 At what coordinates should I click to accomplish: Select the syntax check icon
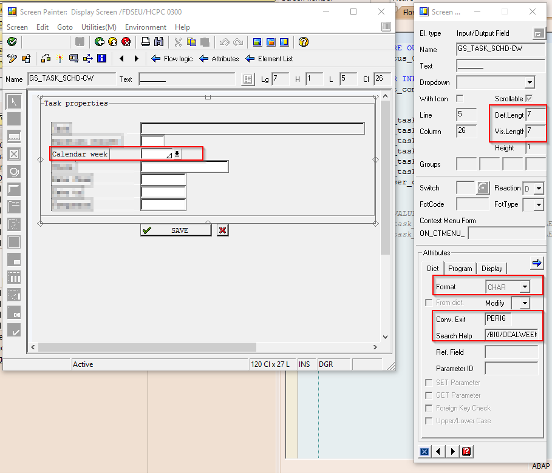(11, 42)
